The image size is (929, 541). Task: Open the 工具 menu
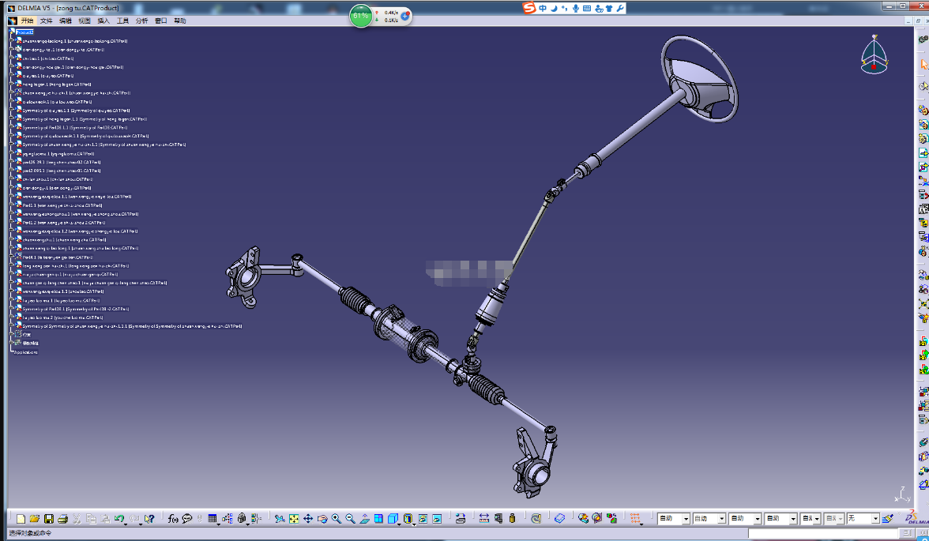click(x=122, y=21)
